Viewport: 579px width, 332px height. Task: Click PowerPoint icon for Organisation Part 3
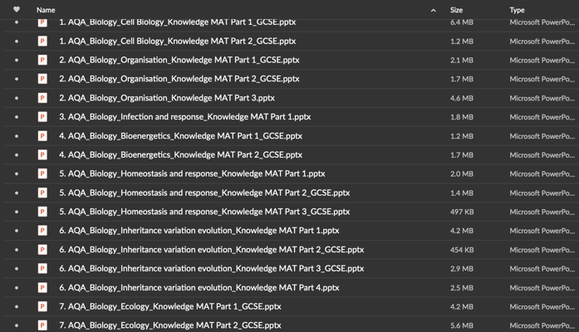click(x=42, y=98)
